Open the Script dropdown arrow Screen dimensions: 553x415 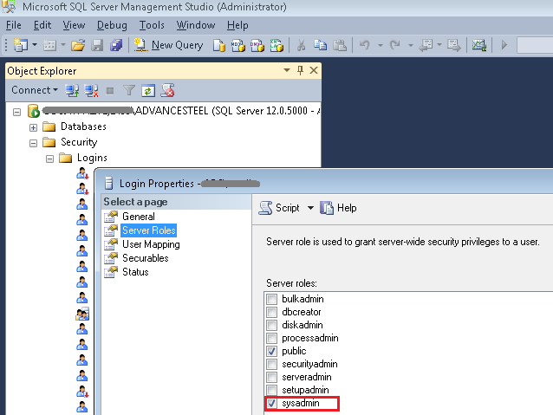pyautogui.click(x=310, y=208)
